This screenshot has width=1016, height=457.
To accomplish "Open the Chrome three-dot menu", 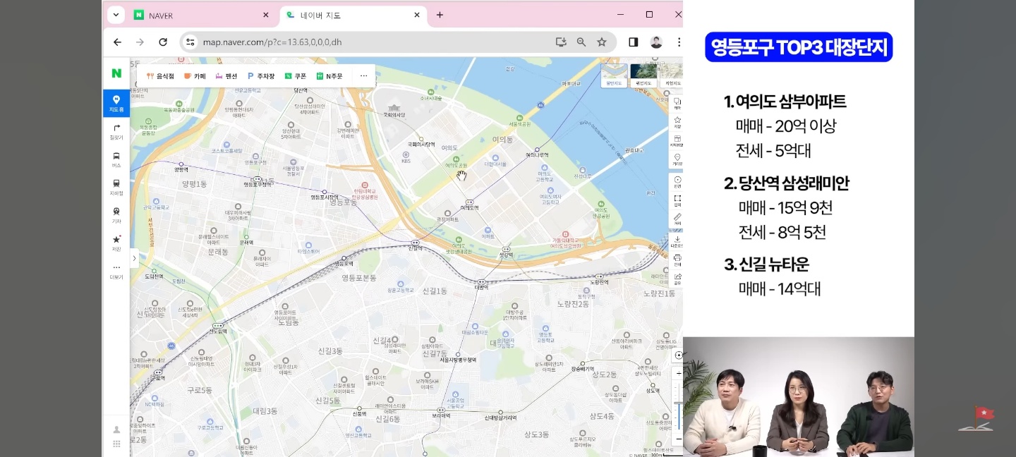I will [x=679, y=42].
